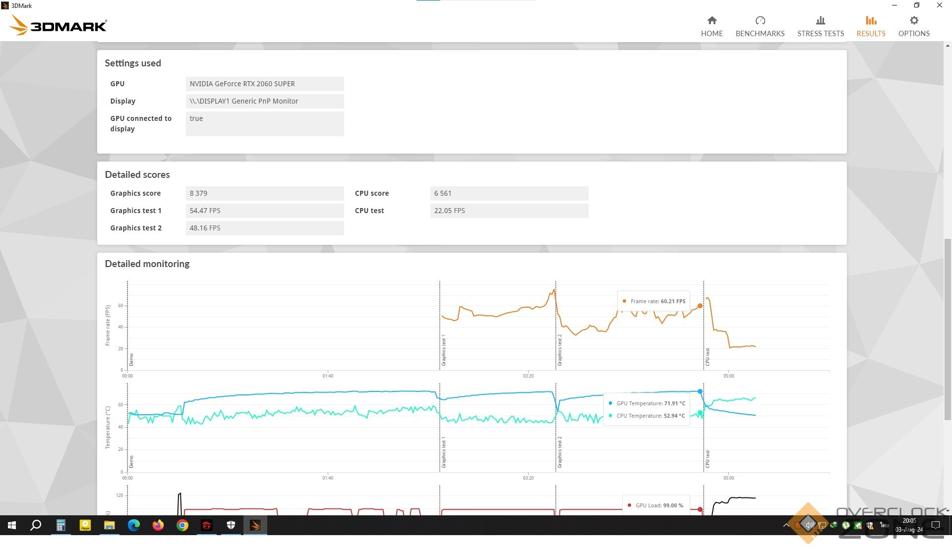Select the Results bar-chart icon
Viewport: 952px width, 549px height.
coord(871,21)
